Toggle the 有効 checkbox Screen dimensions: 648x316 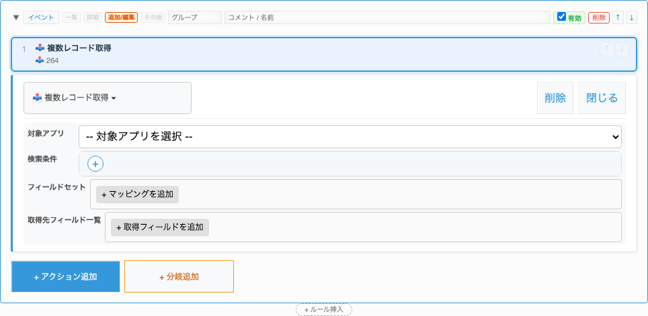tap(561, 17)
